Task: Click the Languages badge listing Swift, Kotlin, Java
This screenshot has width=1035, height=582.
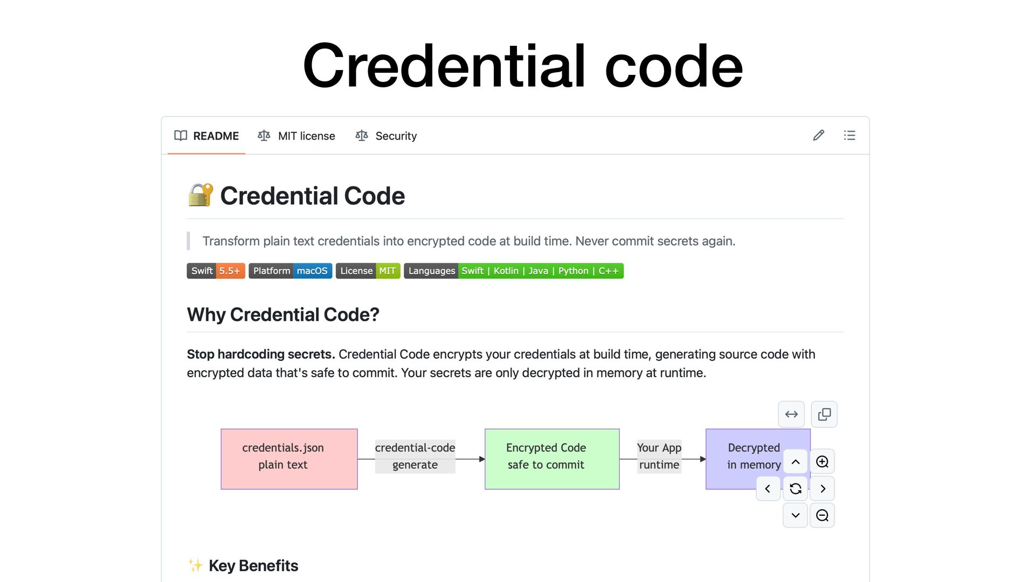Action: tap(514, 271)
